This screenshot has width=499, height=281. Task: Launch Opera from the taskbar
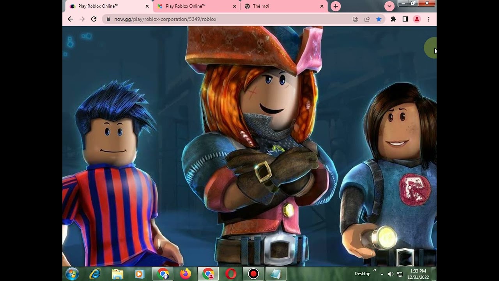[x=231, y=274]
